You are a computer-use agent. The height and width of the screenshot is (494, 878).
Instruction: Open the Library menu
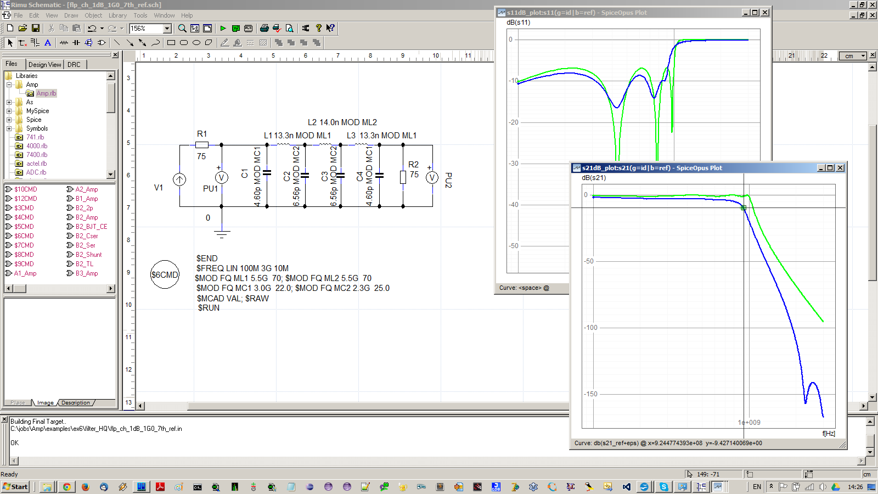pos(117,15)
